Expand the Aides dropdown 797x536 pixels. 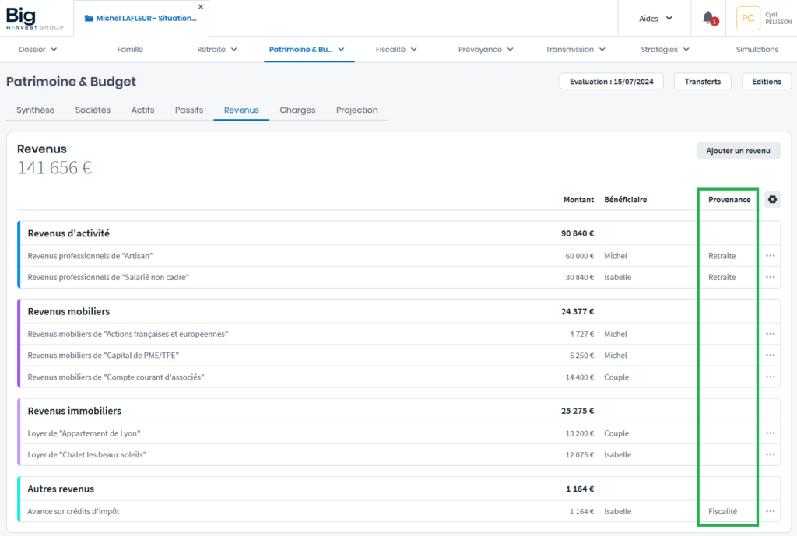coord(655,19)
